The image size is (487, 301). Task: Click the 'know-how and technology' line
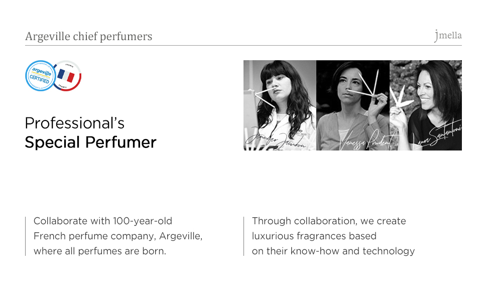click(333, 251)
